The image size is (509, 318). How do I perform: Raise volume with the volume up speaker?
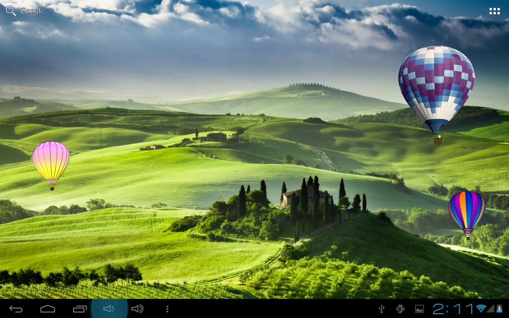[x=137, y=308]
